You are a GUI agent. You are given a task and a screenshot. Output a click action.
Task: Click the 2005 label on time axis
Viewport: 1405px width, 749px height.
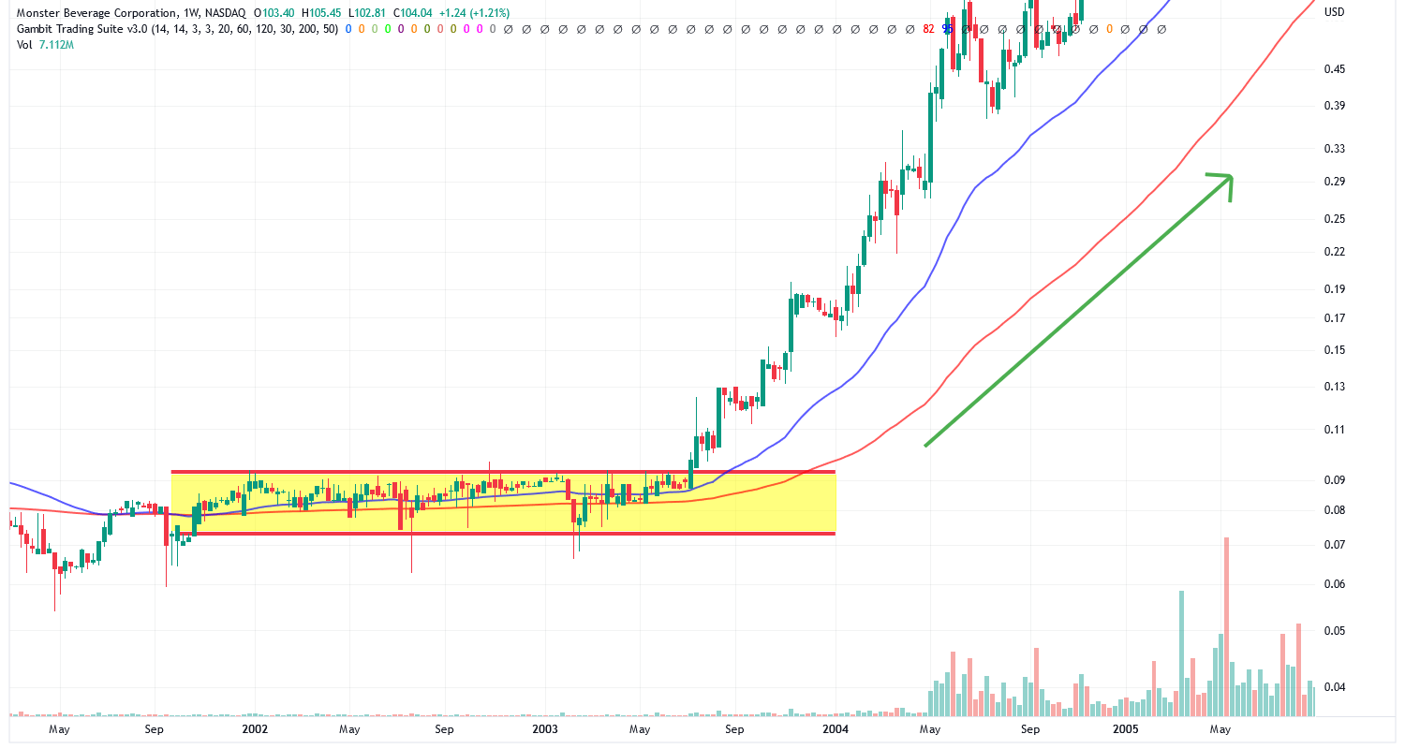(1126, 728)
